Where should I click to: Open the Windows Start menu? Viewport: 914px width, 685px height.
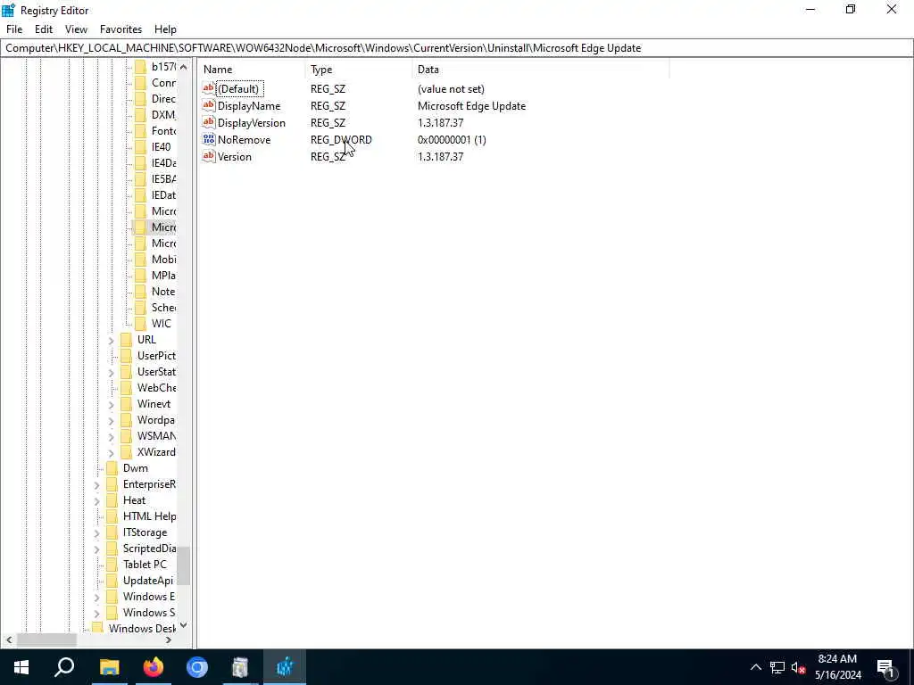tap(21, 667)
